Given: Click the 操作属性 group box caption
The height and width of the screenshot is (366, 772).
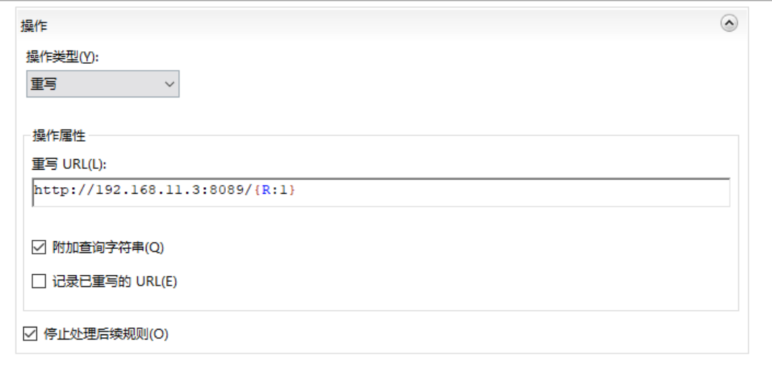Looking at the screenshot, I should [59, 135].
